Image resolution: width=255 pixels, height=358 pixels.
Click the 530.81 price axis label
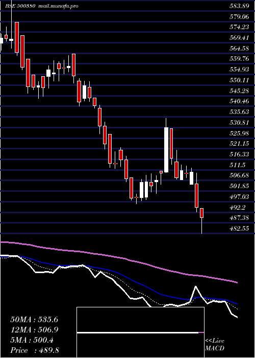[239, 123]
